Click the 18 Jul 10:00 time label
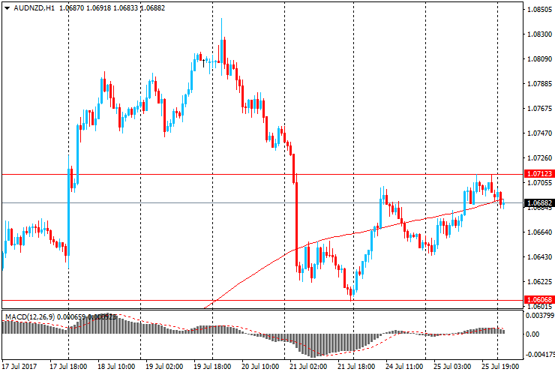The image size is (555, 375). pos(116,366)
